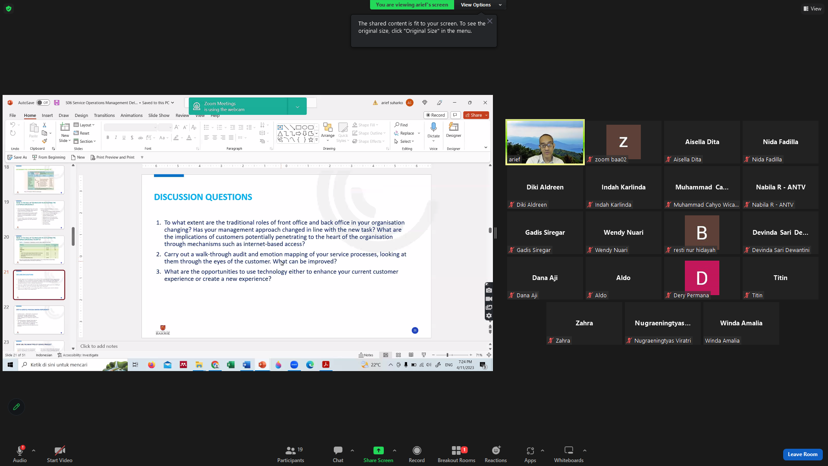The width and height of the screenshot is (828, 466).
Task: Toggle Zoom Audio mute microphone
Action: tap(20, 454)
